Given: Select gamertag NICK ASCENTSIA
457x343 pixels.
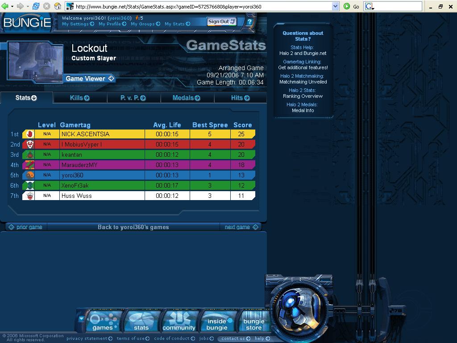Looking at the screenshot, I should (x=85, y=134).
